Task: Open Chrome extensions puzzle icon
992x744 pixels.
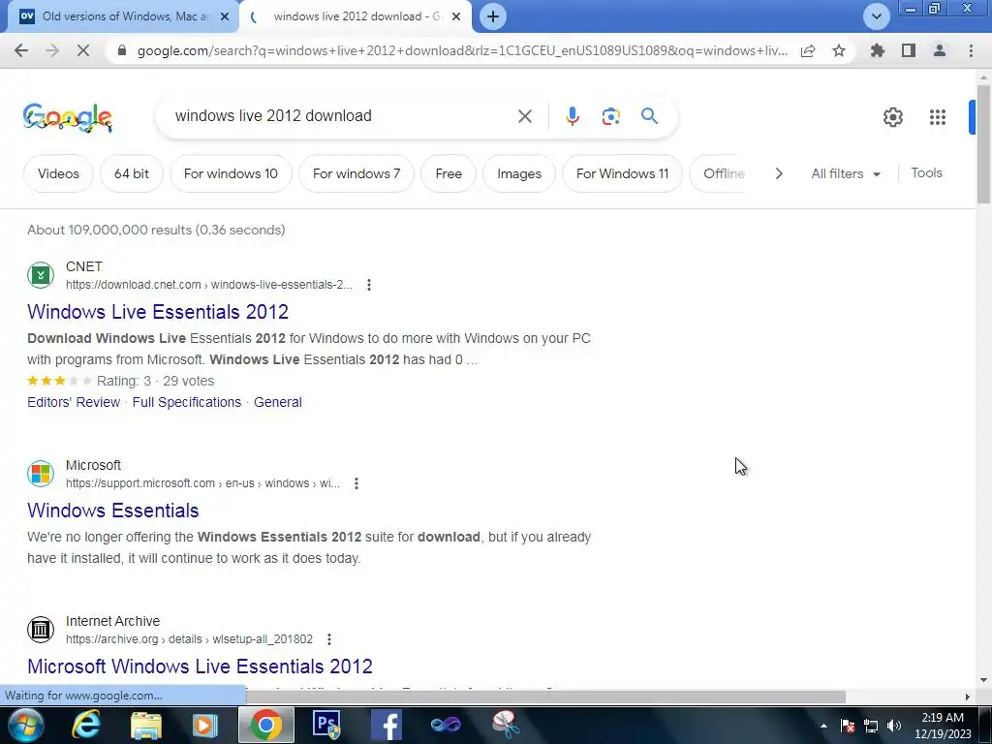Action: tap(878, 50)
